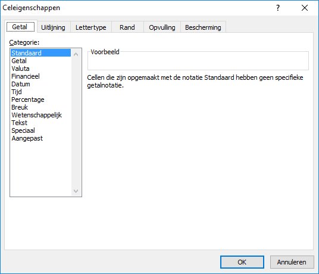The width and height of the screenshot is (319, 274).
Task: Click the help question mark icon
Action: (278, 8)
